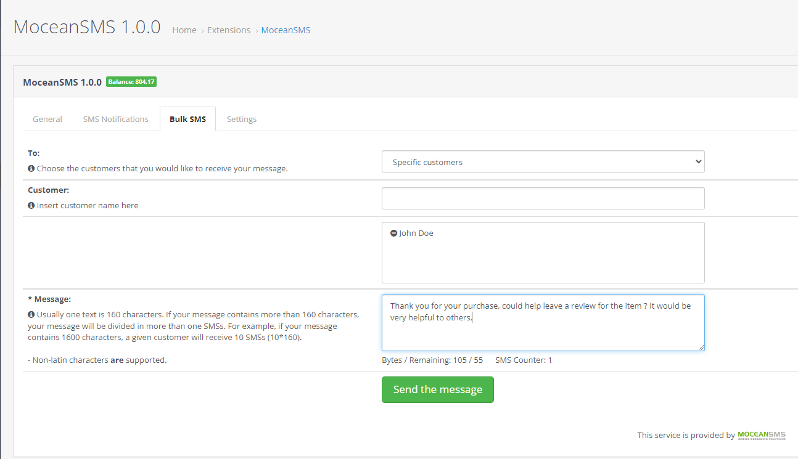The width and height of the screenshot is (798, 459).
Task: Select the John Doe entry in the recipient list
Action: (416, 233)
